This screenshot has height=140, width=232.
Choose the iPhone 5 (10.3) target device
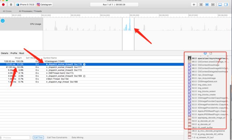pyautogui.click(x=25, y=5)
